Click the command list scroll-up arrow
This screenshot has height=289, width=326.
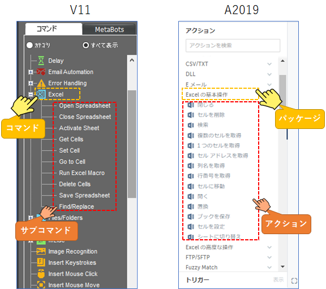click(132, 61)
